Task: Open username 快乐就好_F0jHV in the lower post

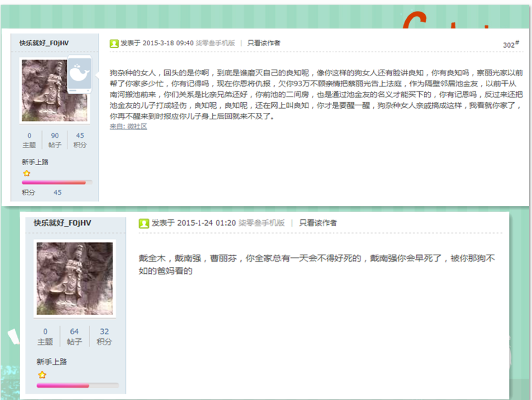Action: [x=62, y=223]
